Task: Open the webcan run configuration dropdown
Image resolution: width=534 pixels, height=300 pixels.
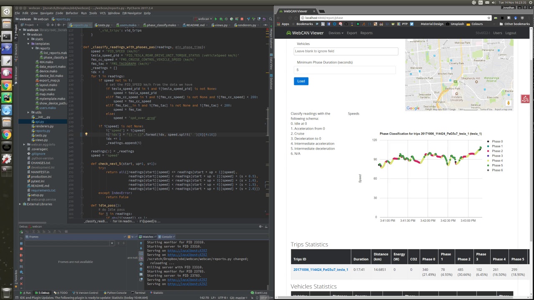Action: click(x=204, y=19)
